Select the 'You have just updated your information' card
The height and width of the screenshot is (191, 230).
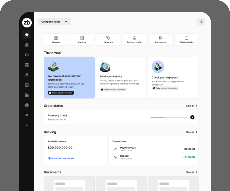click(x=69, y=78)
